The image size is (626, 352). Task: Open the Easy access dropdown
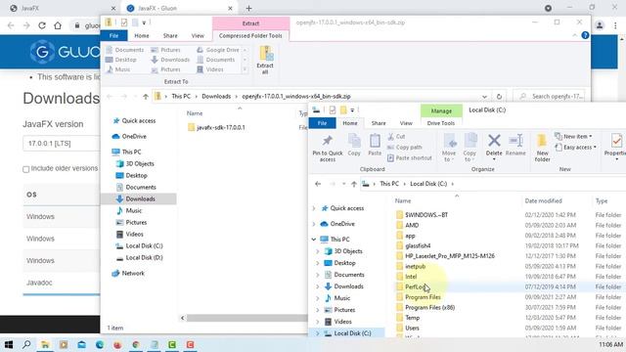click(575, 148)
